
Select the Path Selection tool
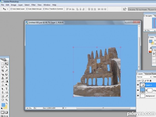3,89
